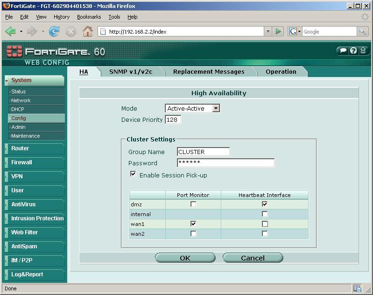Uncheck Heartbeat Interface for dmz

pos(265,204)
